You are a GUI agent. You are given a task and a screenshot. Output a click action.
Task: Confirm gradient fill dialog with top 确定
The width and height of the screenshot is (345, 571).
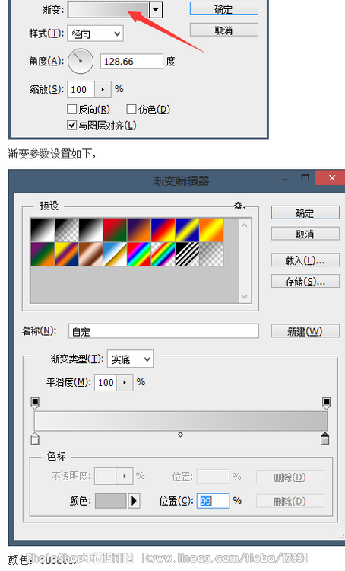click(224, 8)
